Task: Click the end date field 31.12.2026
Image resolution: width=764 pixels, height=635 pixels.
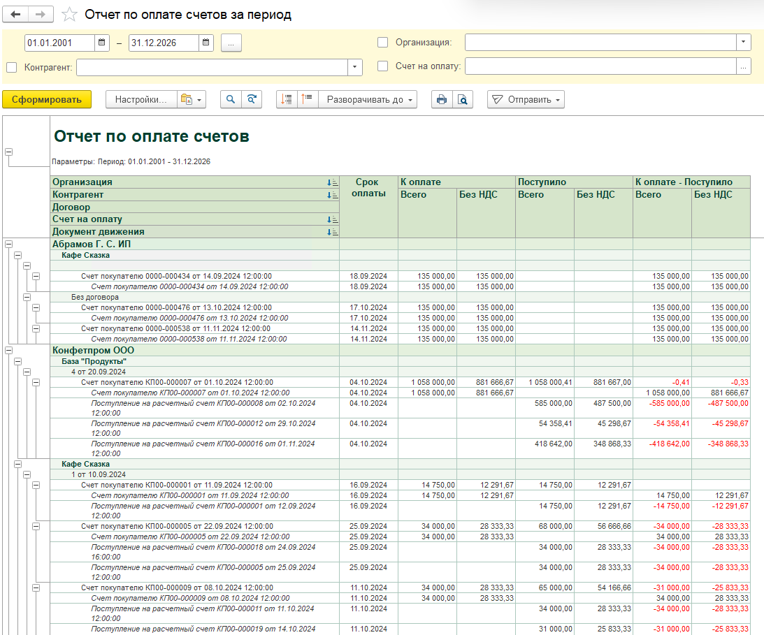Action: 164,43
